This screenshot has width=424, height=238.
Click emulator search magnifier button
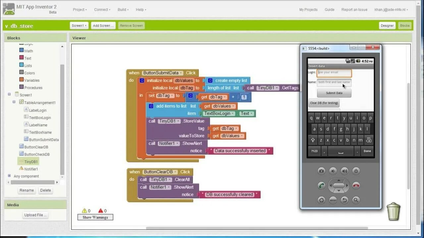tap(356, 200)
